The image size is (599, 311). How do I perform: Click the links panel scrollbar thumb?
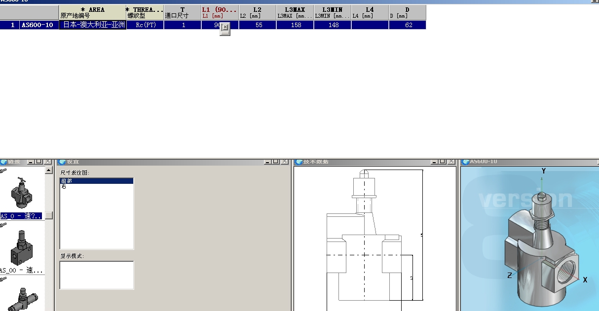(48, 215)
